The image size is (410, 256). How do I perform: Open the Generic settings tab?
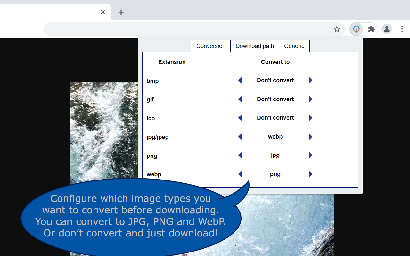point(294,46)
